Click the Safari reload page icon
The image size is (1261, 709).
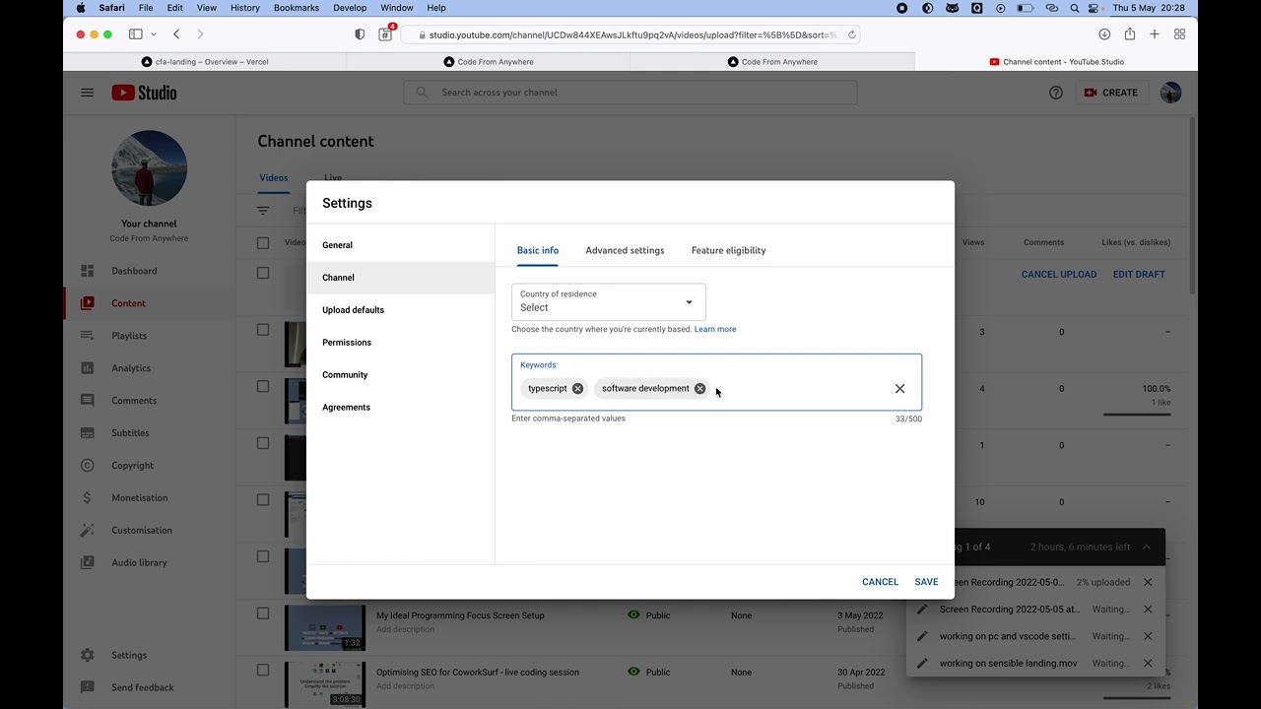[x=852, y=34]
